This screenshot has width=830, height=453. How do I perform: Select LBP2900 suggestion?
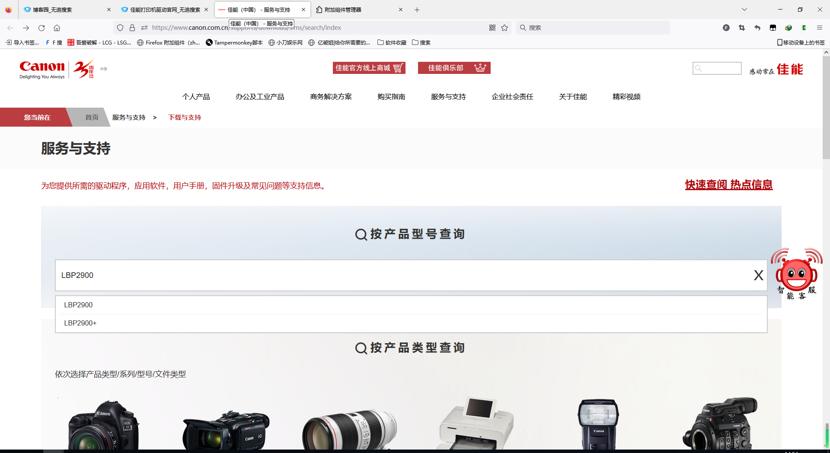(x=411, y=305)
